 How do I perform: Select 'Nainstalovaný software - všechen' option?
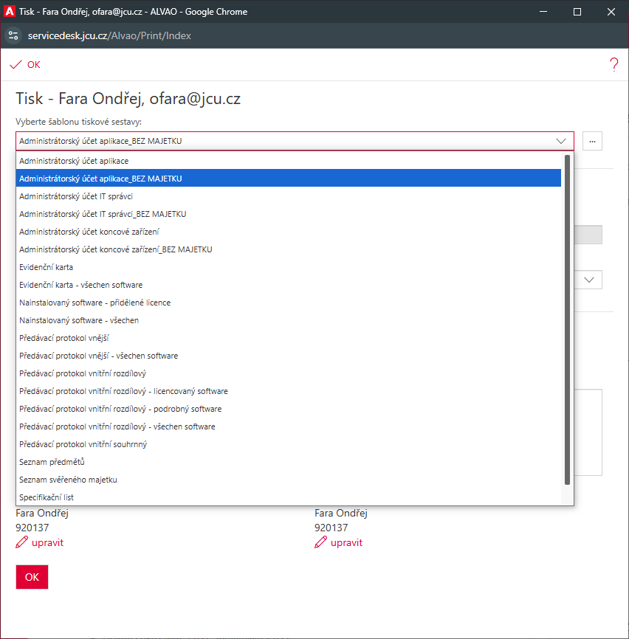point(79,320)
